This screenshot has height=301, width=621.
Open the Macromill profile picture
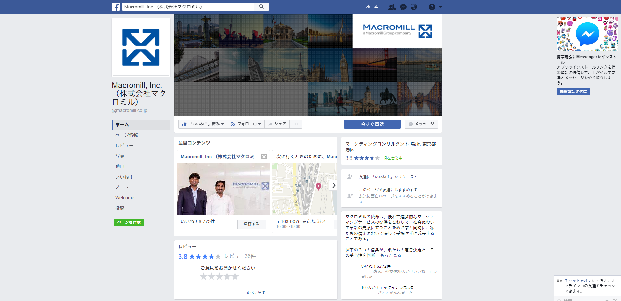coord(141,48)
